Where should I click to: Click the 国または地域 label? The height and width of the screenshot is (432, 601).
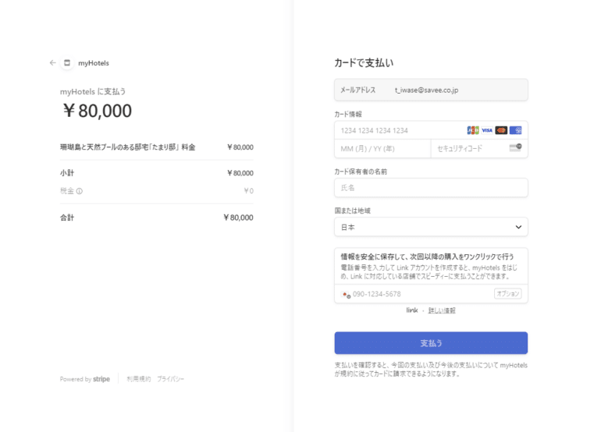point(353,211)
